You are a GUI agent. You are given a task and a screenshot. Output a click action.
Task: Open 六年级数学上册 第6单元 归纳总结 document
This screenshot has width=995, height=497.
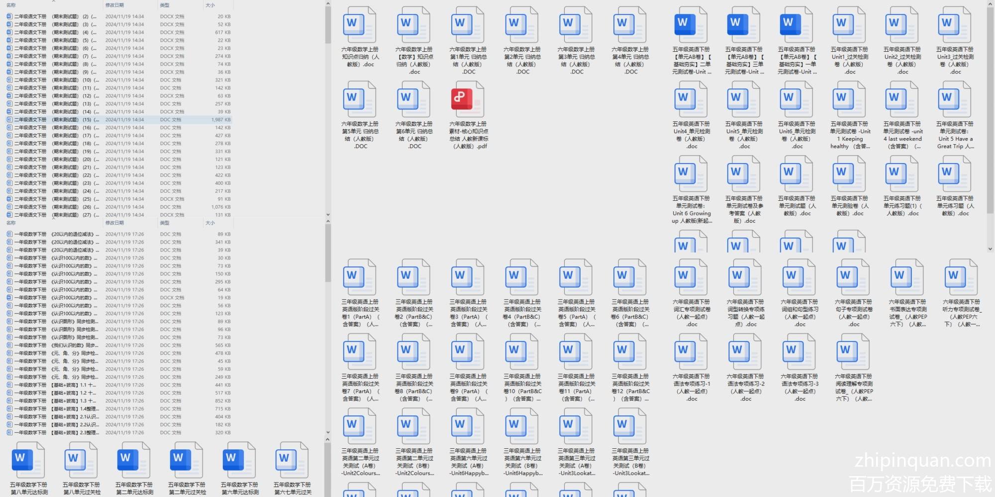413,99
